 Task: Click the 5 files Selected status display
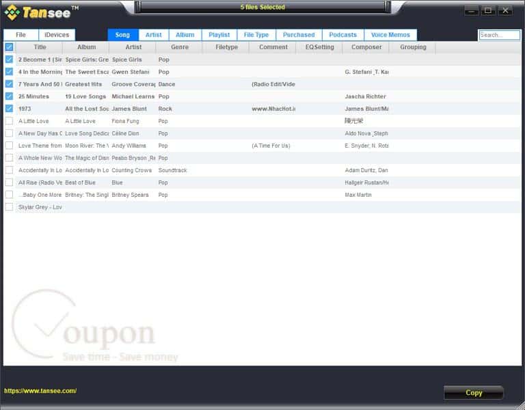[262, 7]
